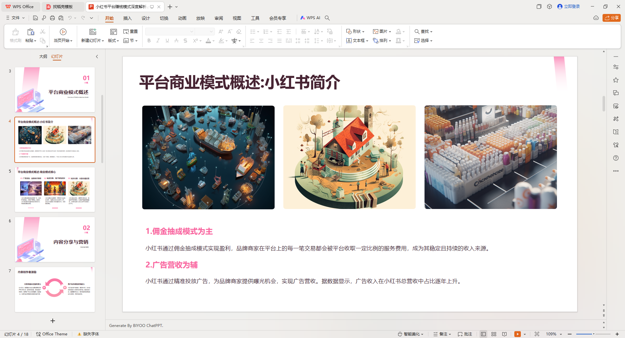
Task: Toggle center text alignment
Action: (x=261, y=41)
